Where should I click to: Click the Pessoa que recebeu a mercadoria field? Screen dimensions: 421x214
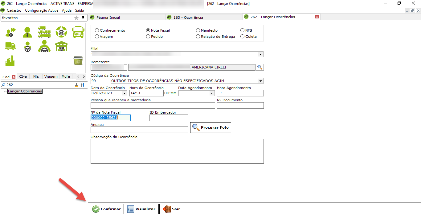click(153, 105)
